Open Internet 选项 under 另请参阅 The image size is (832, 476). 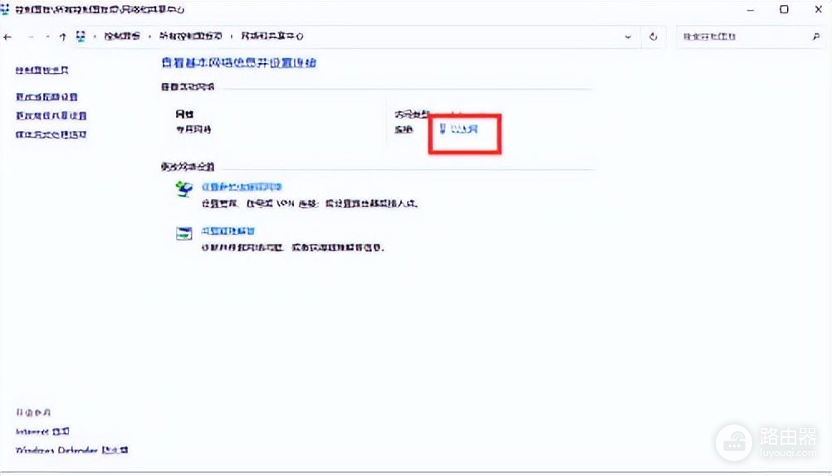pos(42,431)
